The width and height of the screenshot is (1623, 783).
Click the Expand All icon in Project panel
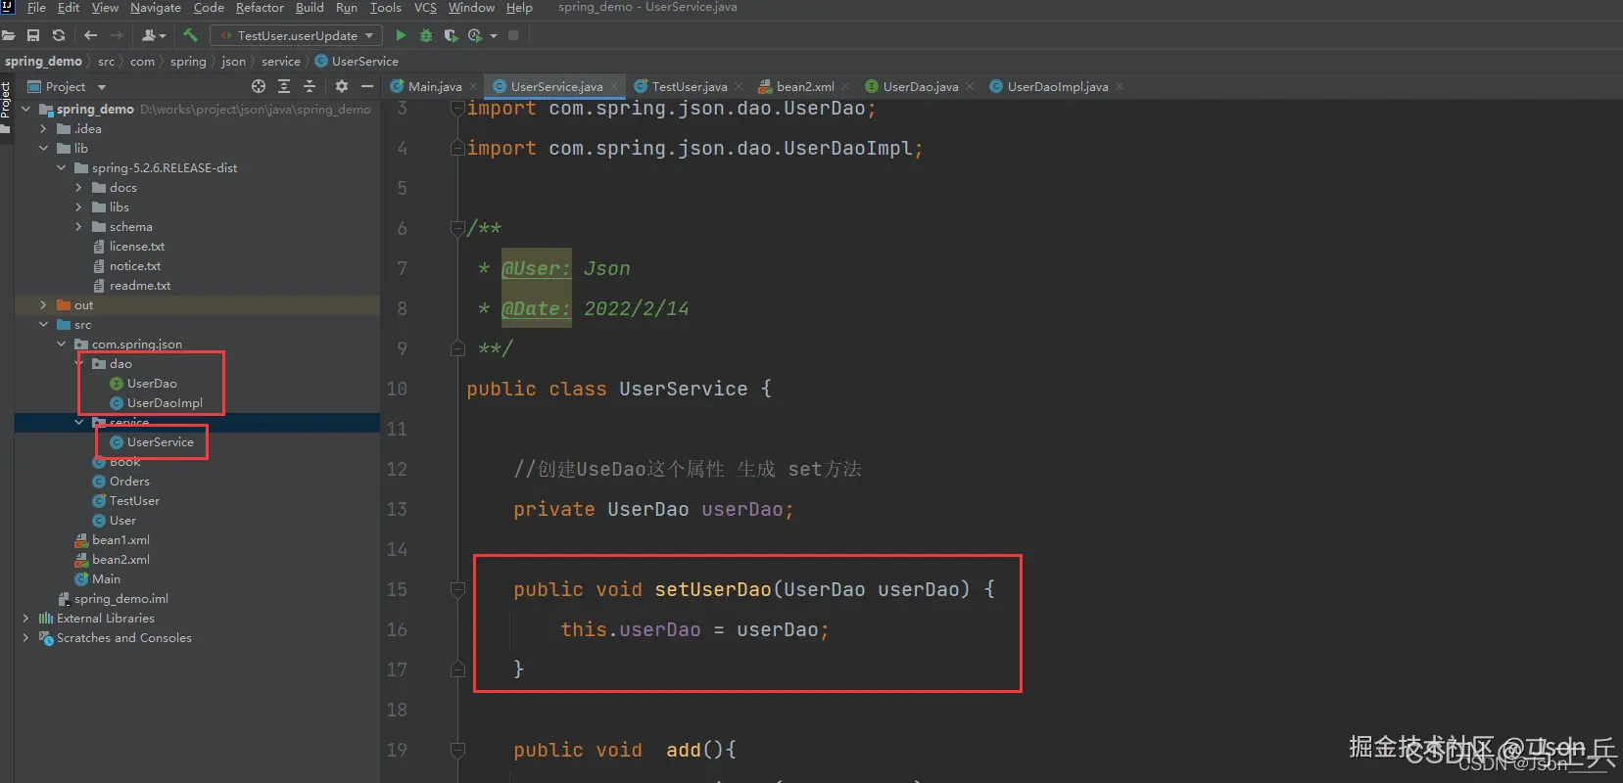(x=284, y=86)
